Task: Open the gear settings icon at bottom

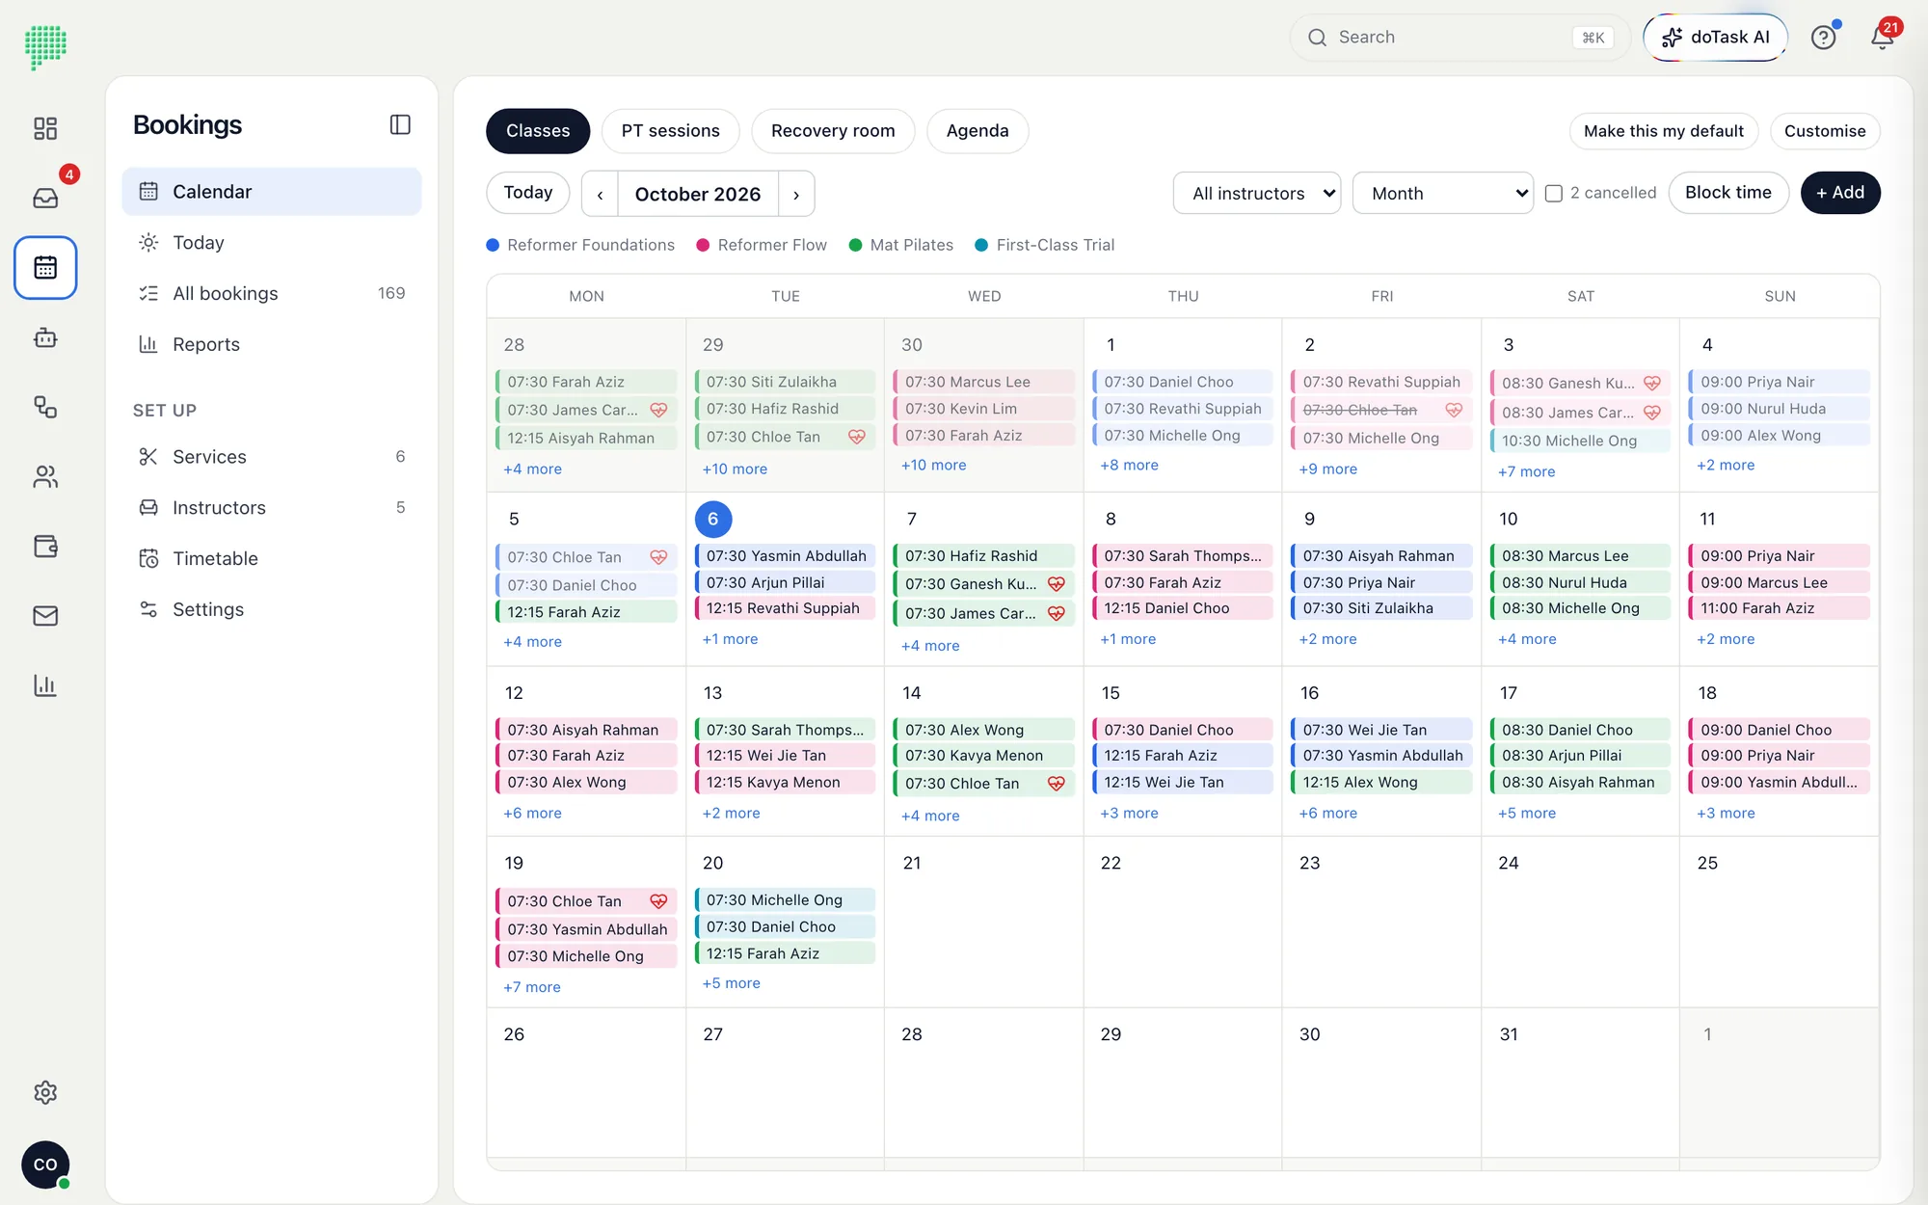Action: [45, 1092]
